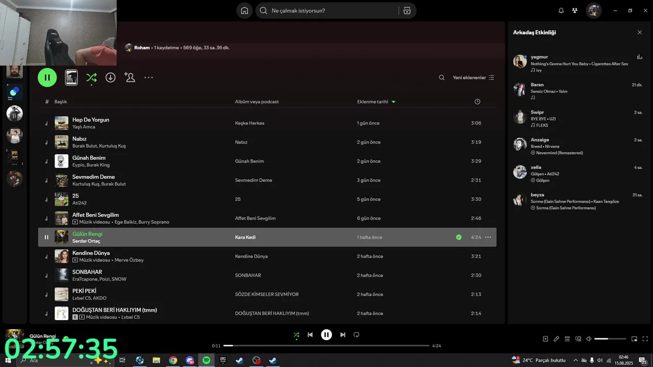The height and width of the screenshot is (367, 653).
Task: Open Google Chrome from the taskbar
Action: pos(173,360)
